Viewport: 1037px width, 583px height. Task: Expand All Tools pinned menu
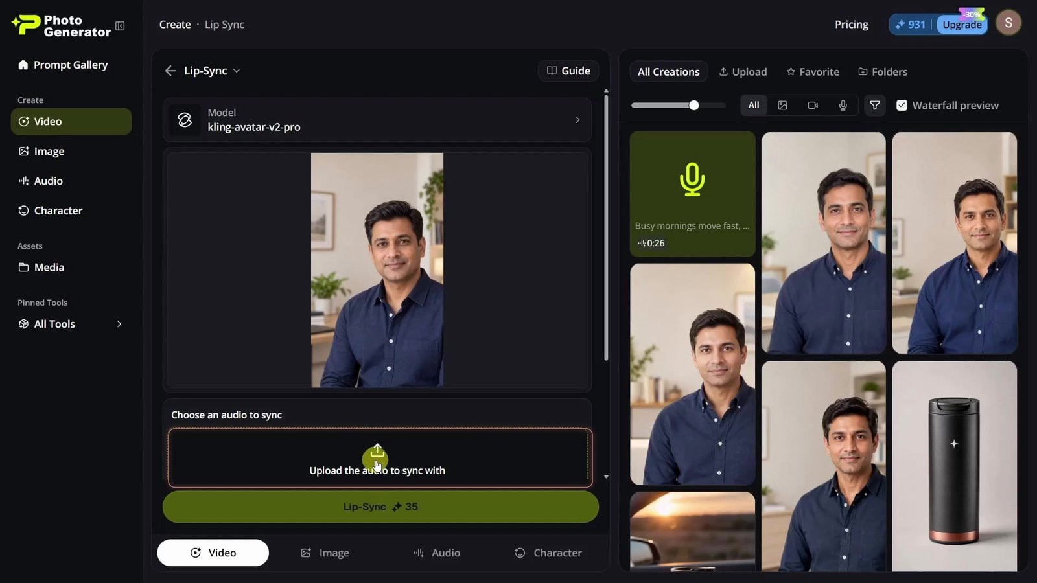(x=71, y=324)
